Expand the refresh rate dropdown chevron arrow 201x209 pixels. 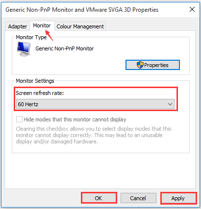tap(170, 104)
